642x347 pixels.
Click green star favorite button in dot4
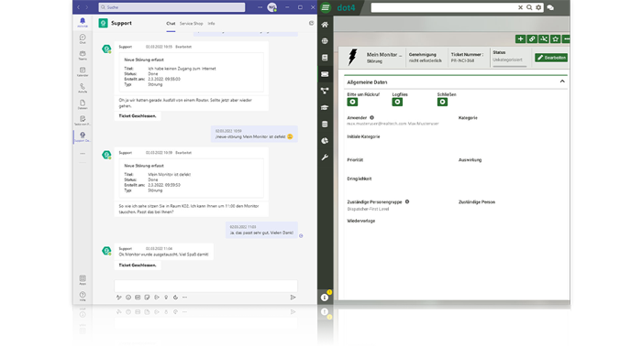tap(556, 38)
